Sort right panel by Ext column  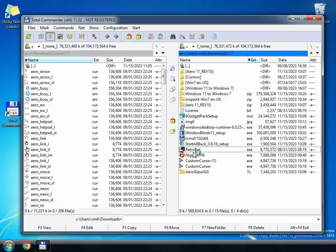pos(253,60)
